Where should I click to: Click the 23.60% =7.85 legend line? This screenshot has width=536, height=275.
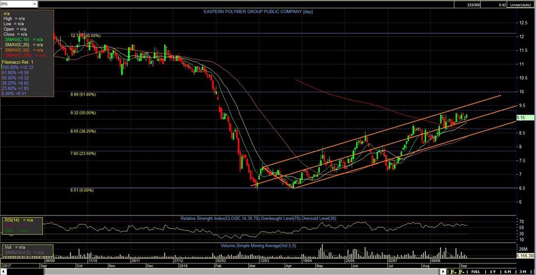click(16, 88)
